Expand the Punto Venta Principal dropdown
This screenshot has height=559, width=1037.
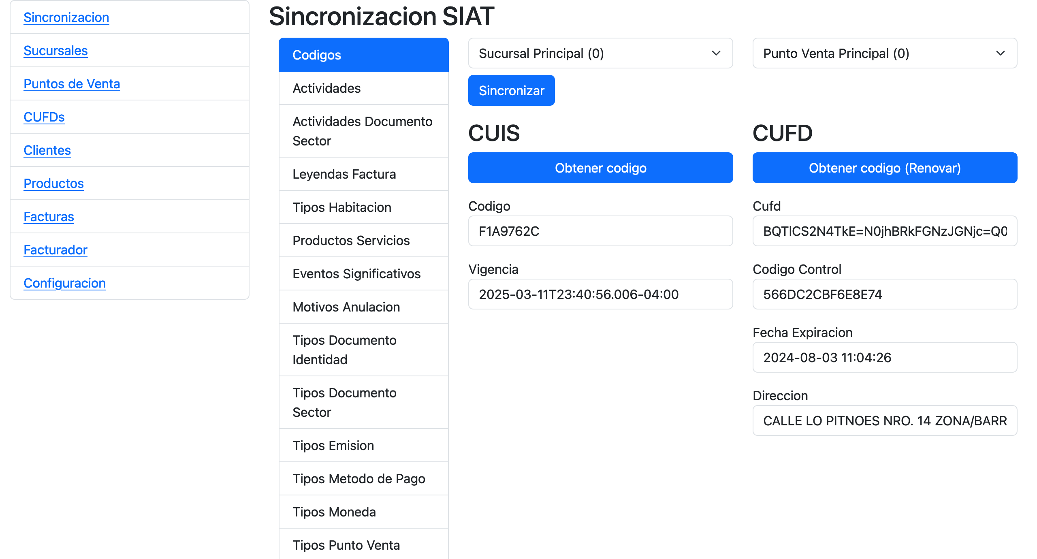(x=884, y=53)
